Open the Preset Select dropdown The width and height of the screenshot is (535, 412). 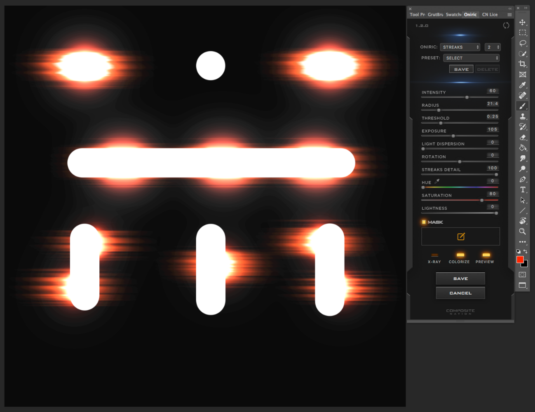coord(472,58)
